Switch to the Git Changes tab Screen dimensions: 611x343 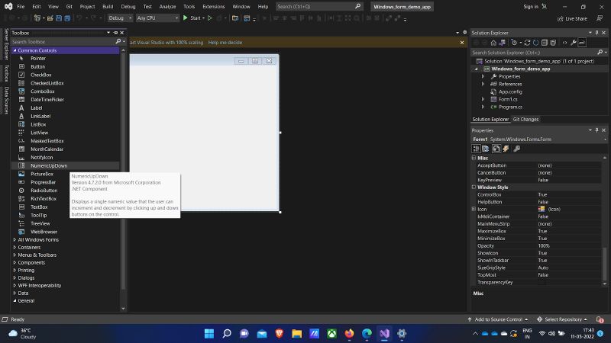tap(525, 120)
